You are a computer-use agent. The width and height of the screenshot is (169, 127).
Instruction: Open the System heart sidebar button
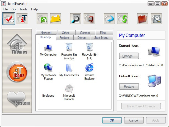click(x=18, y=99)
